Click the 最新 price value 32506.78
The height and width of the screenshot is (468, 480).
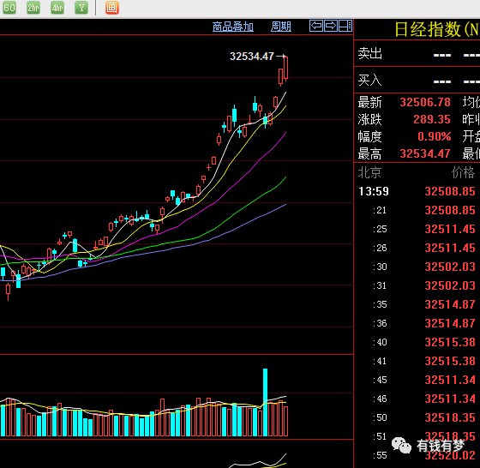(425, 102)
